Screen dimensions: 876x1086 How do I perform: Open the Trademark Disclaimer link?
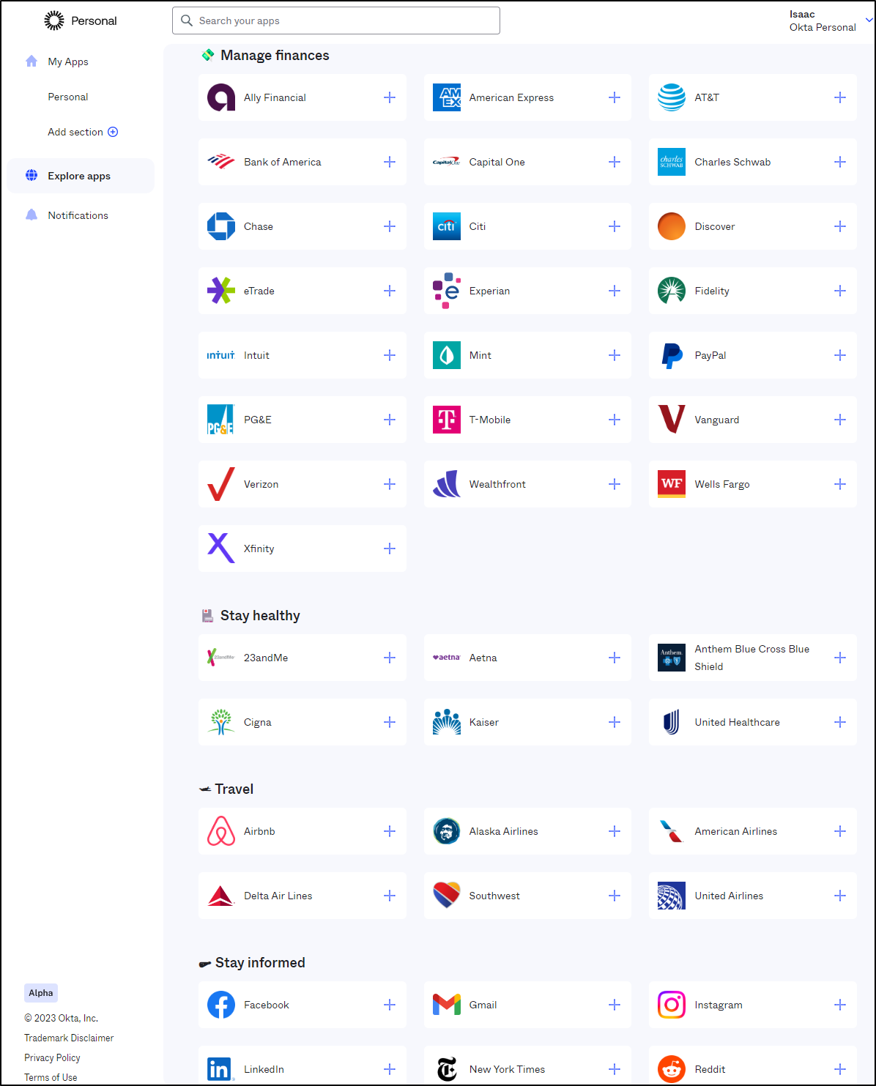(69, 1038)
